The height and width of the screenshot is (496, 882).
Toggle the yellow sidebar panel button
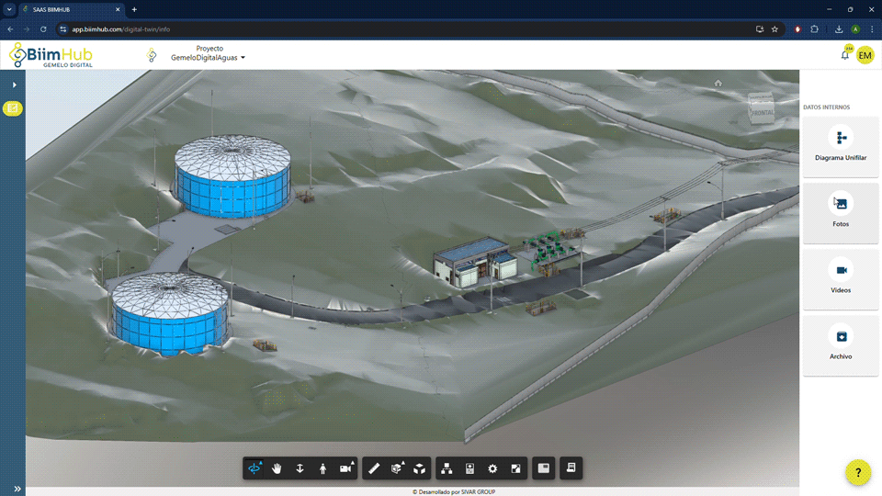[13, 108]
